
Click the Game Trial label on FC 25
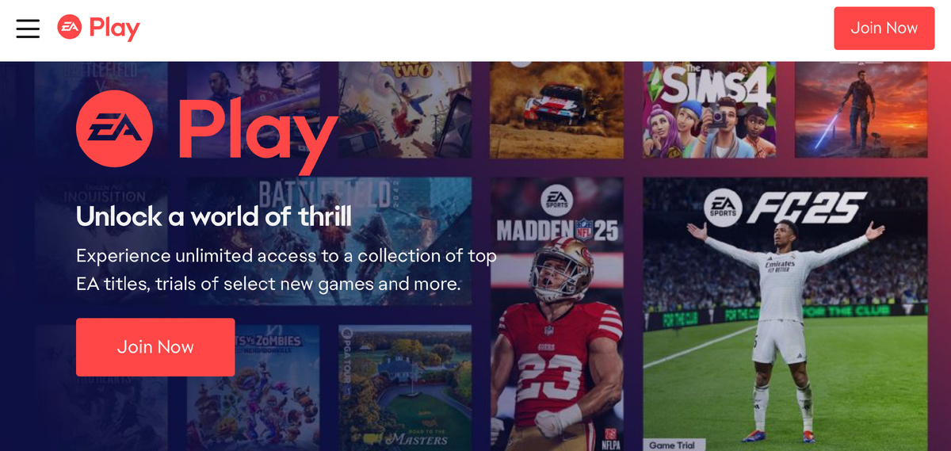pos(672,445)
